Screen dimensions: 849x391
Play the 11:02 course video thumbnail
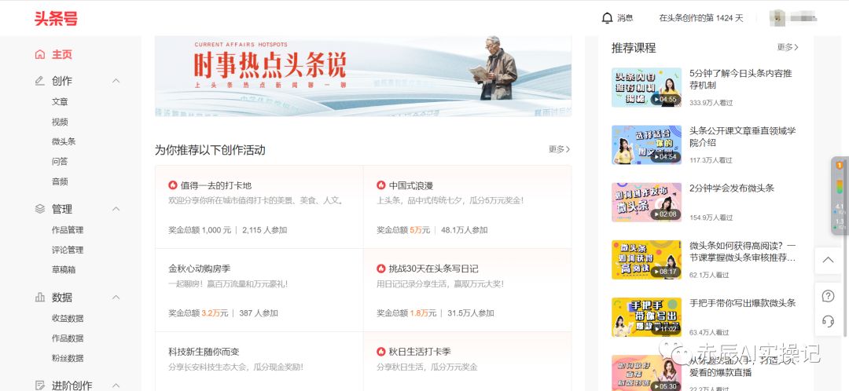tap(646, 317)
